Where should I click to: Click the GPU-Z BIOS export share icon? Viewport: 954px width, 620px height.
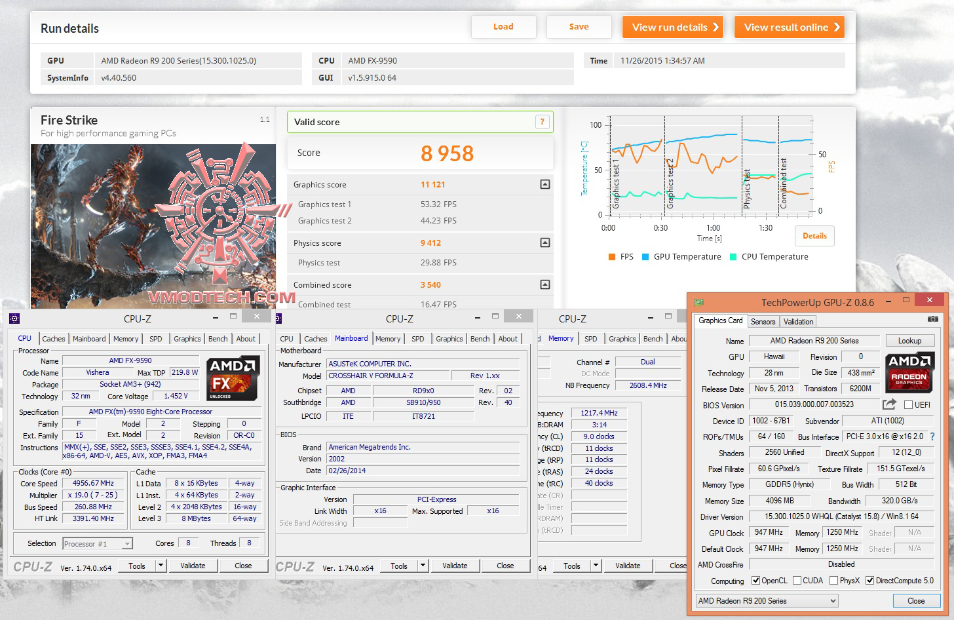pyautogui.click(x=889, y=404)
